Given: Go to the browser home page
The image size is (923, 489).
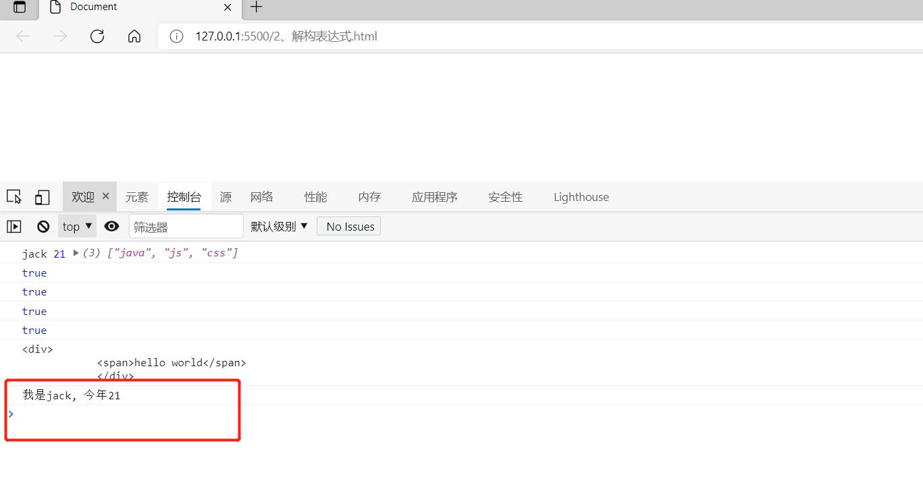Looking at the screenshot, I should (x=134, y=36).
